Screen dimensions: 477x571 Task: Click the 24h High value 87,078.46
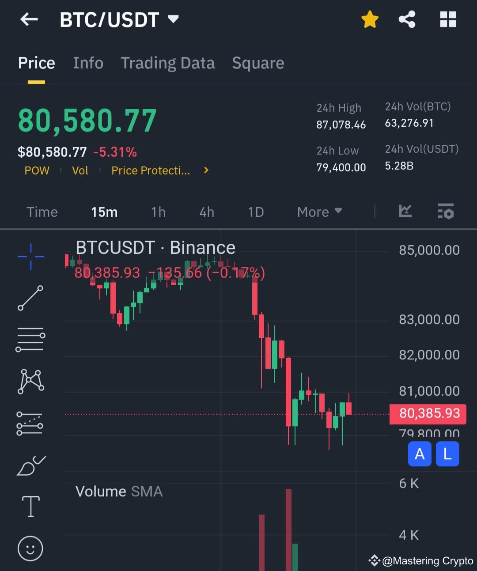pyautogui.click(x=341, y=125)
